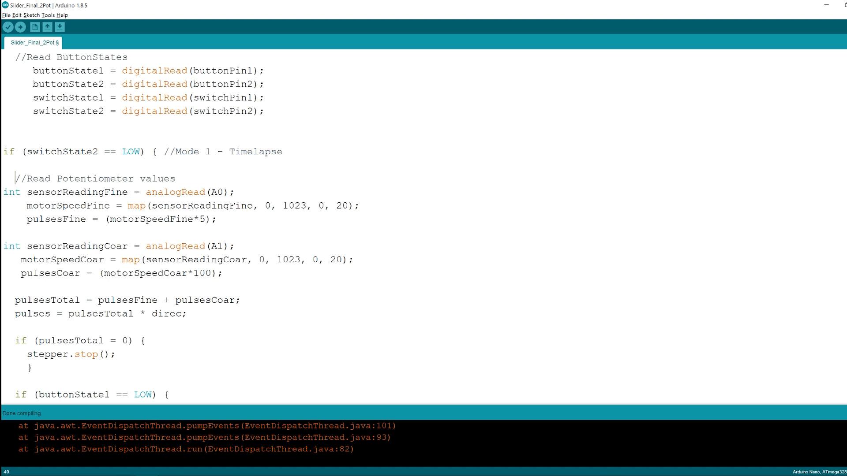Image resolution: width=847 pixels, height=476 pixels.
Task: Click the Edit menu item
Action: point(15,15)
